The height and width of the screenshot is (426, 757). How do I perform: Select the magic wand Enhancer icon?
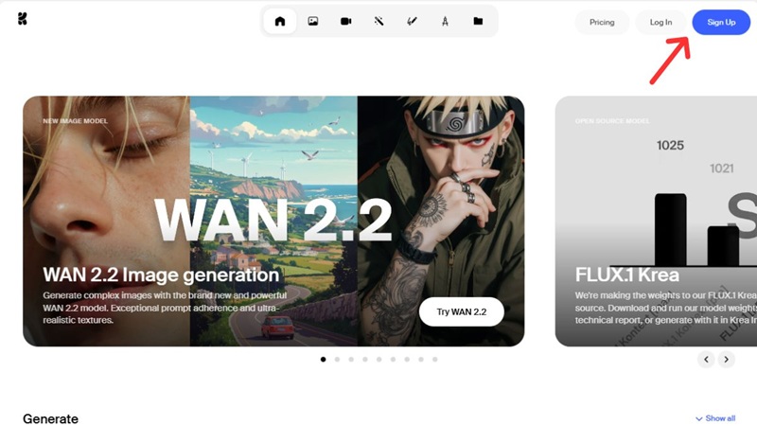coord(379,21)
